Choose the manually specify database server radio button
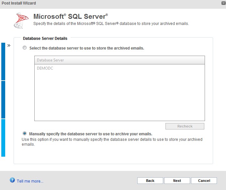The height and width of the screenshot is (190, 226). [25, 133]
